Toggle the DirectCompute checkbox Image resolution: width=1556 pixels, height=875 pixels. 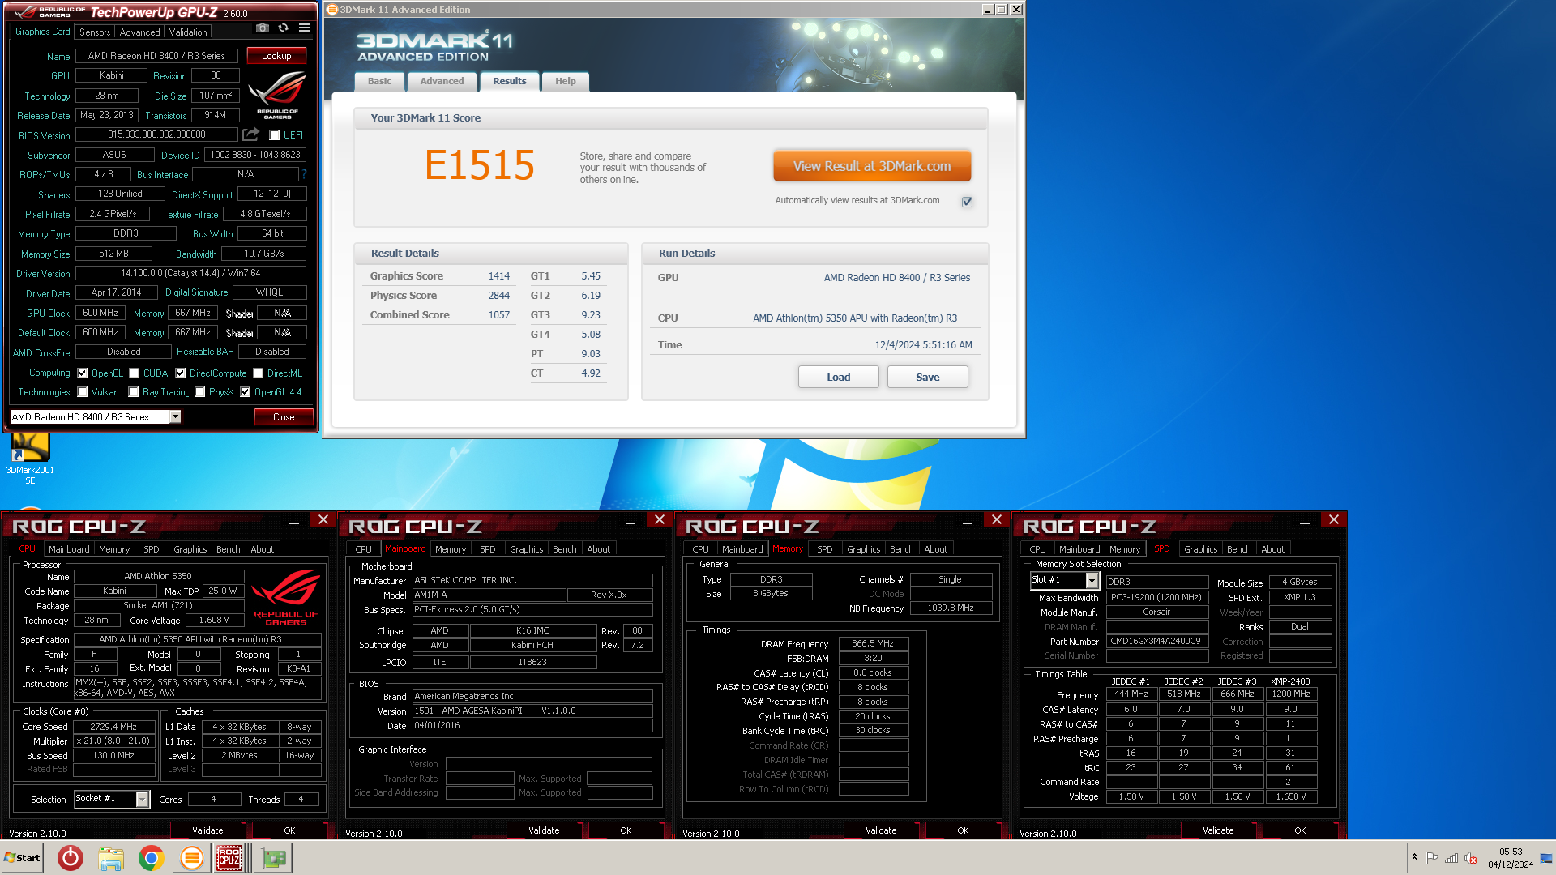[x=181, y=373]
